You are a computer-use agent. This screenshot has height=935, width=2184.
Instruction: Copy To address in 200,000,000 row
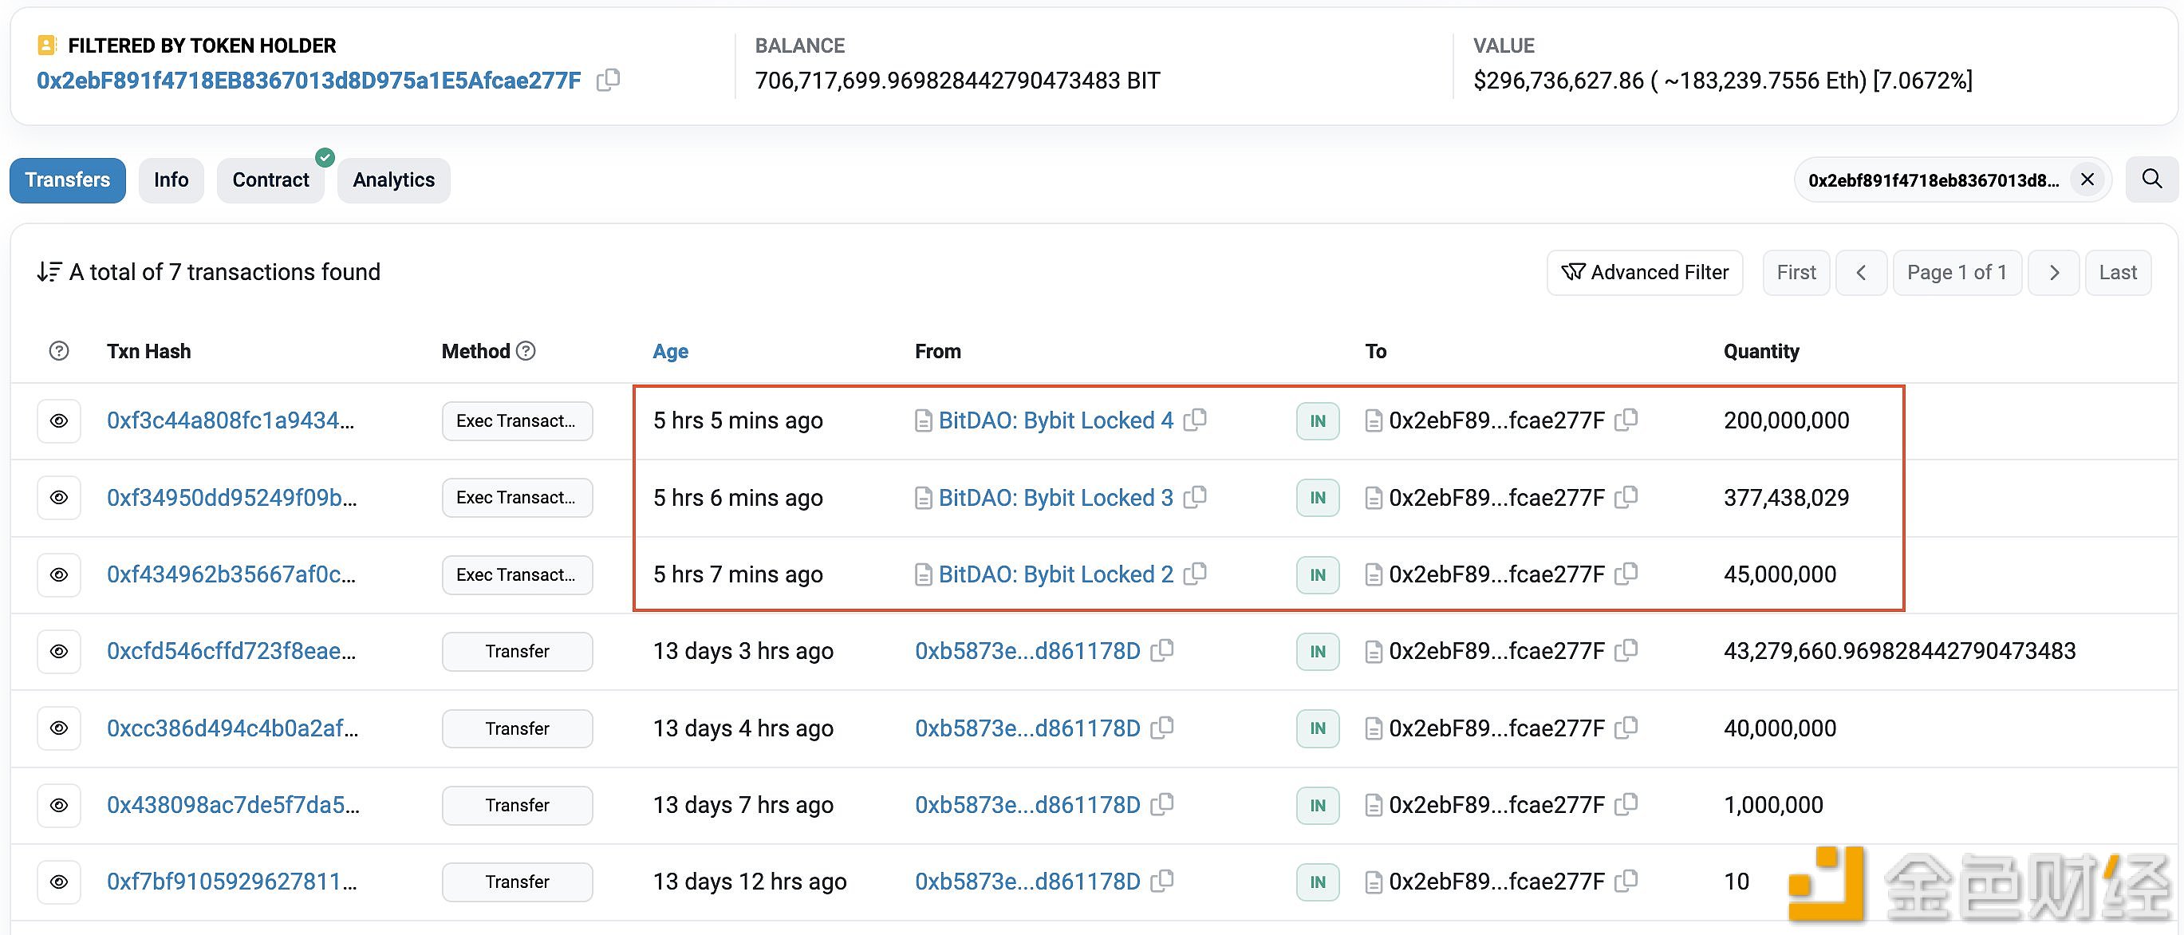pos(1626,420)
